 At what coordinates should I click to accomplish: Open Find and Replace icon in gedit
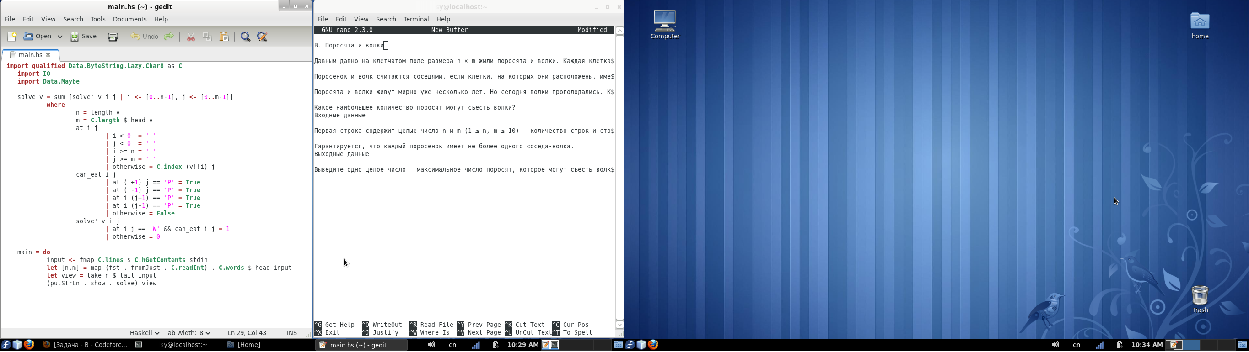point(263,37)
